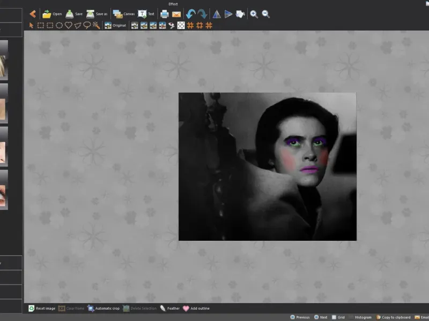Screen dimensions: 429x321
Task: Click Reset image in the bottom bar
Action: pos(42,308)
